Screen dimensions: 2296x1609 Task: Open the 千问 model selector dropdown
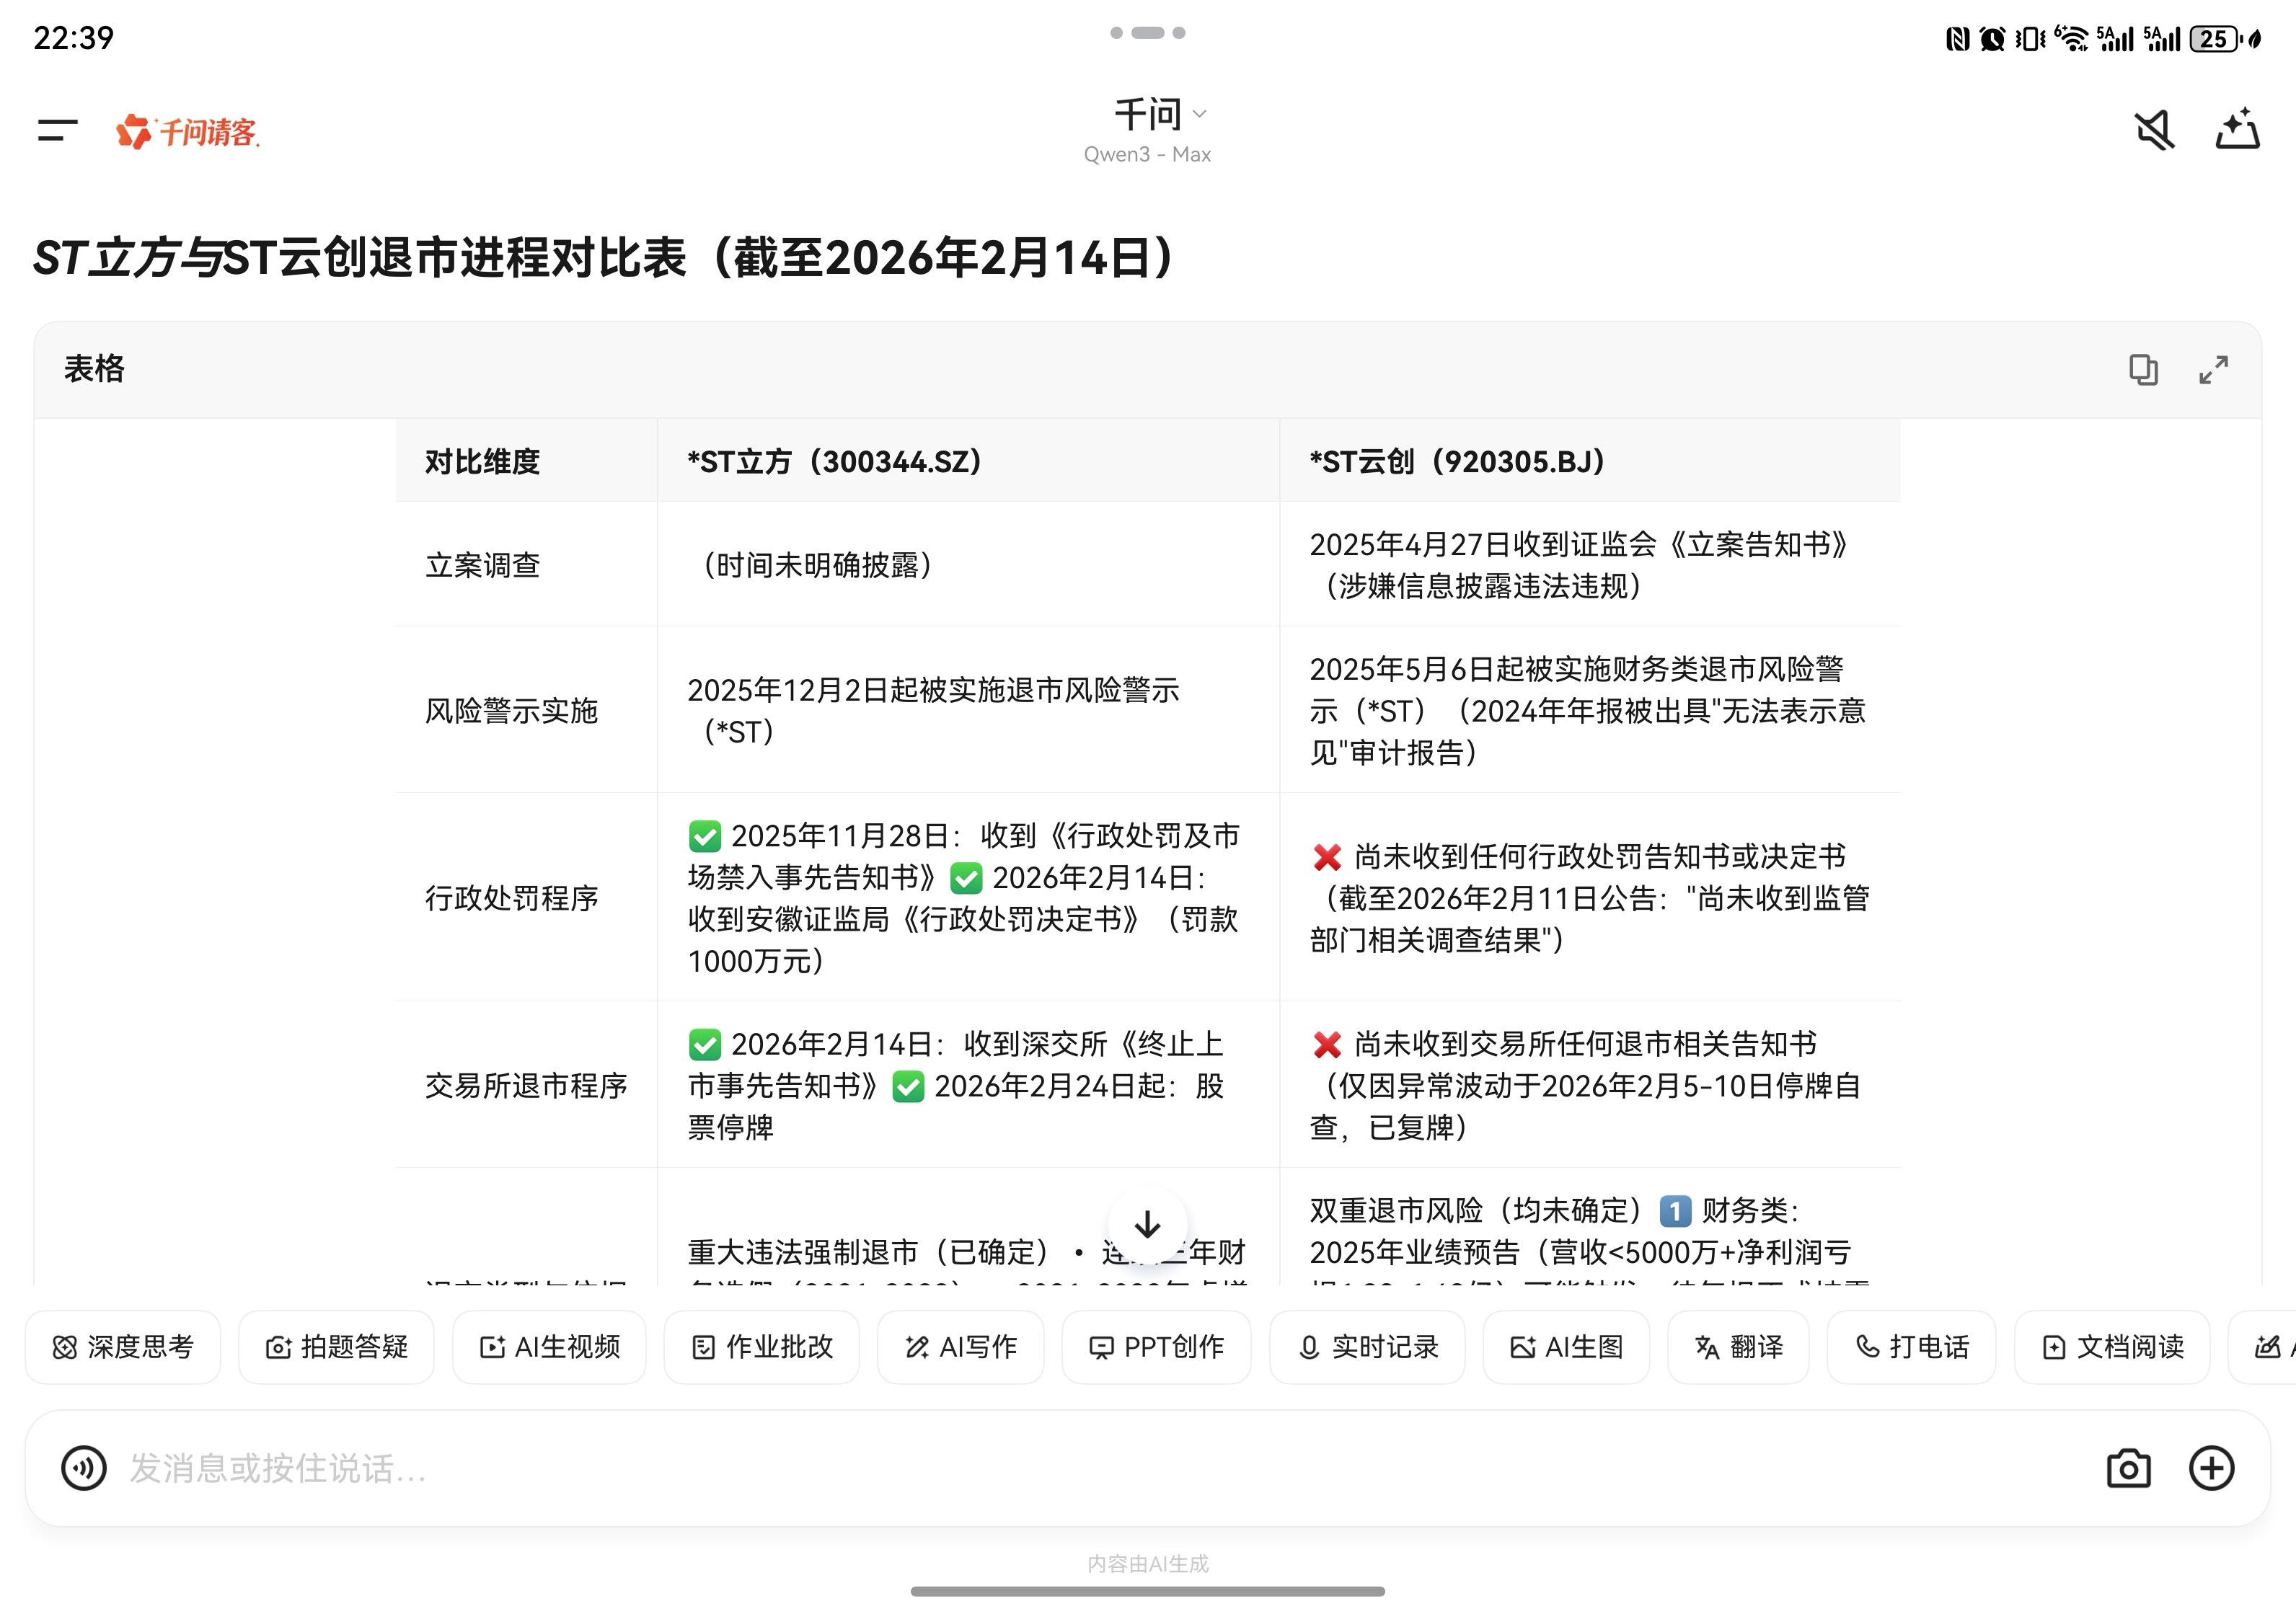click(1159, 115)
